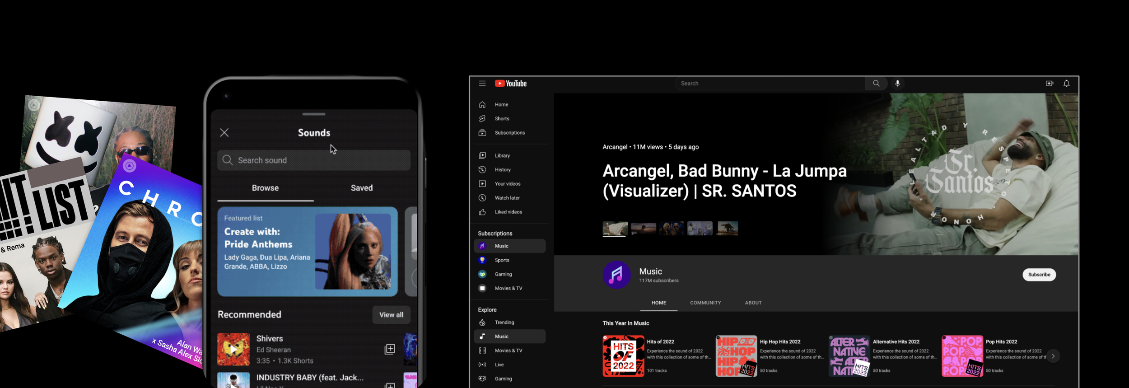Click the Pop Hits 2022 title text

pyautogui.click(x=1002, y=342)
